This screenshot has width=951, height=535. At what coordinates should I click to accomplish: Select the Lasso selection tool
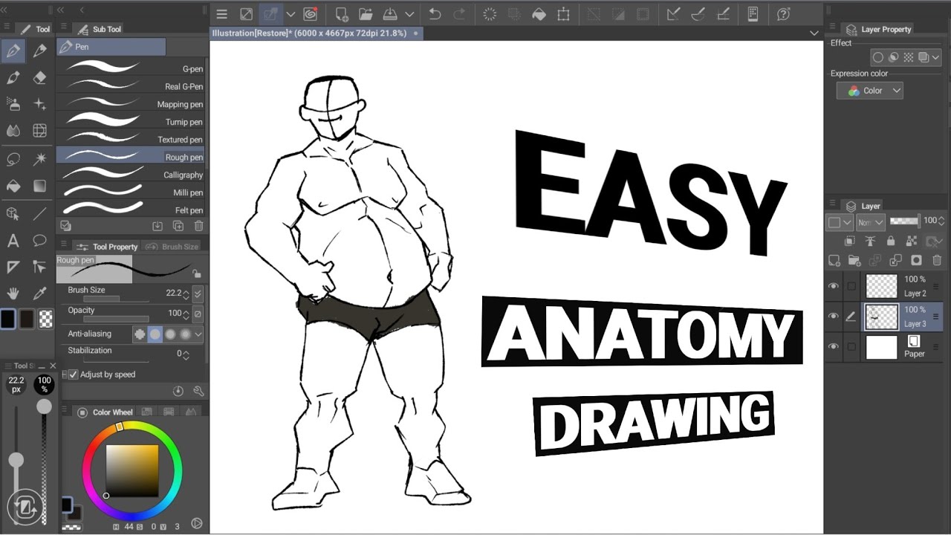pyautogui.click(x=13, y=159)
